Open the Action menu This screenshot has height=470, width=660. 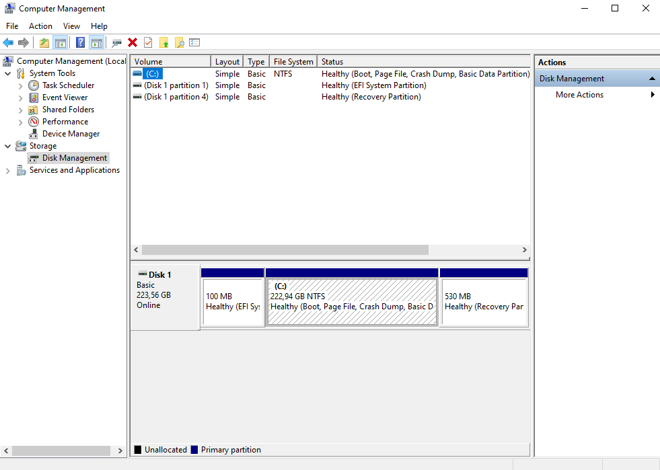(40, 26)
